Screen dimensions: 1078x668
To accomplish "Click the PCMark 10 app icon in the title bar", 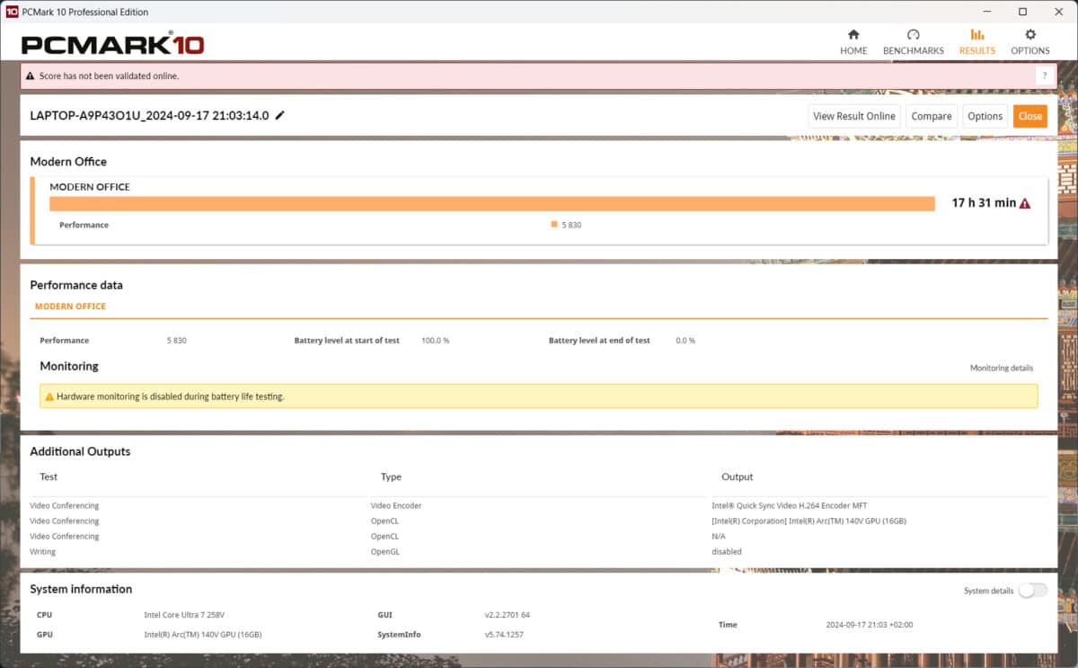I will pos(12,12).
